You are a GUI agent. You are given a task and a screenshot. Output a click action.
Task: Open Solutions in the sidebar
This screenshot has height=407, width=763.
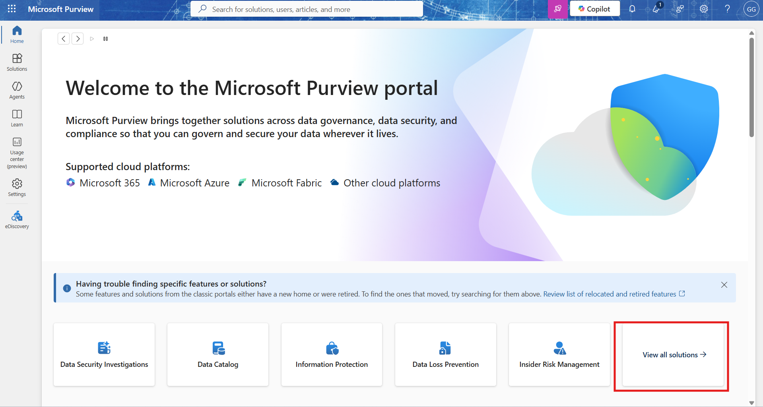pyautogui.click(x=17, y=62)
